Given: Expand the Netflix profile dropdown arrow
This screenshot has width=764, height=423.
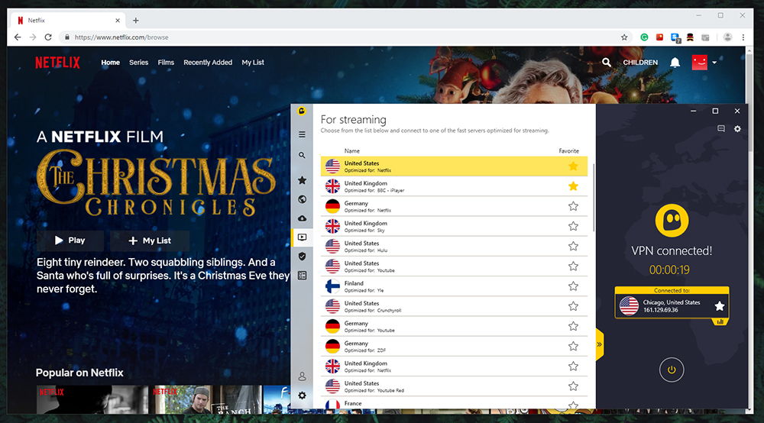Looking at the screenshot, I should [714, 63].
